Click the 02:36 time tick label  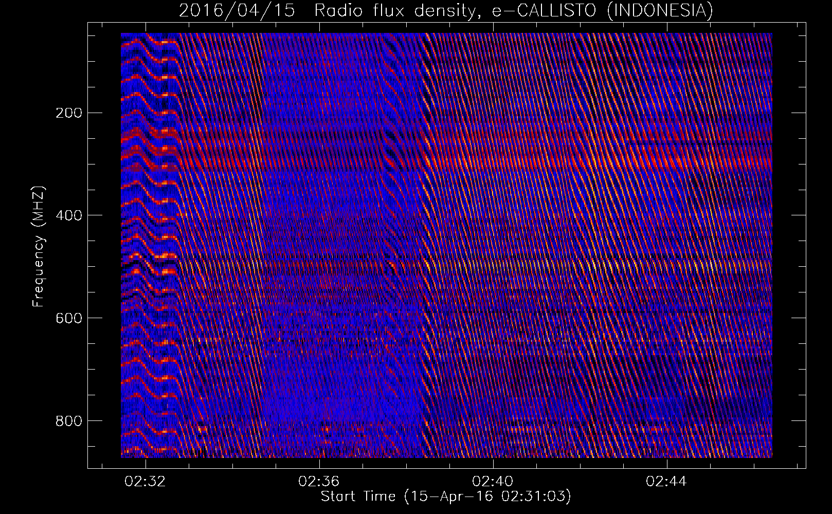pos(319,482)
